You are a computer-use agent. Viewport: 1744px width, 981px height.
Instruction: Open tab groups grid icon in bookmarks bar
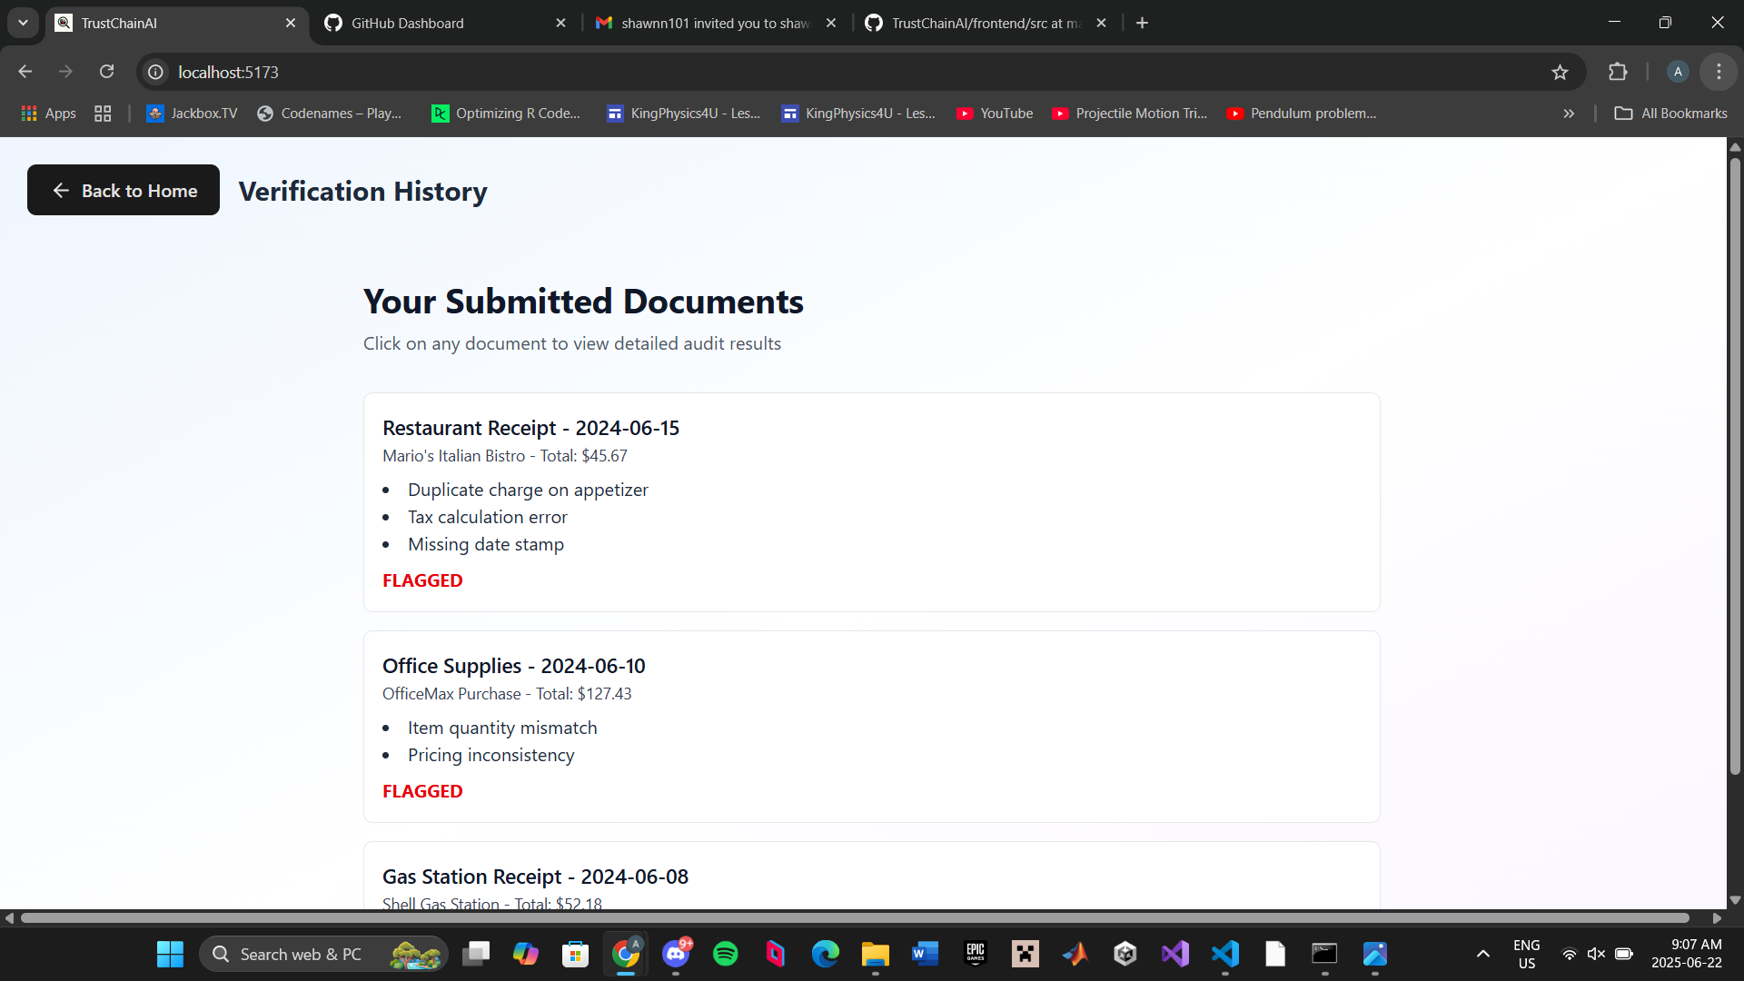point(103,114)
